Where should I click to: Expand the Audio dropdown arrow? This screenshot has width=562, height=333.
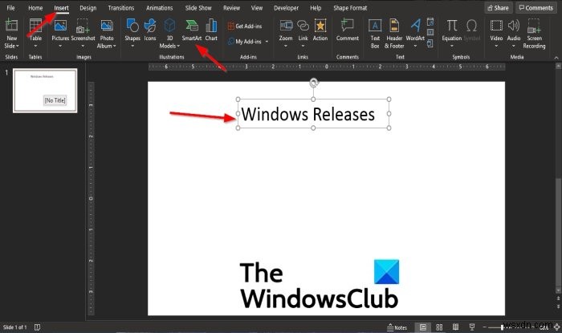514,46
